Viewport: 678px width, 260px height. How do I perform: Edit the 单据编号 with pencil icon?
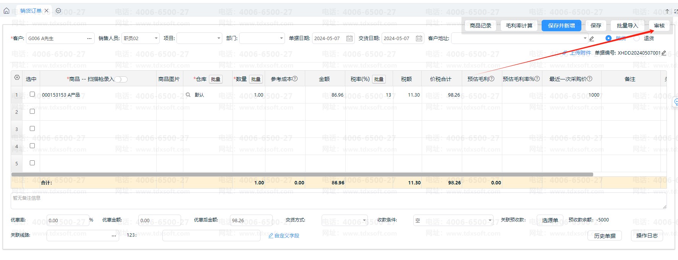(x=664, y=53)
